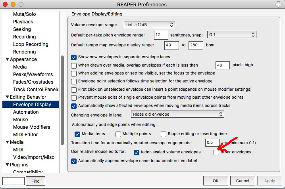Toggle automatically show affected envelopes checkbox
This screenshot has width=285, height=189.
74,106
